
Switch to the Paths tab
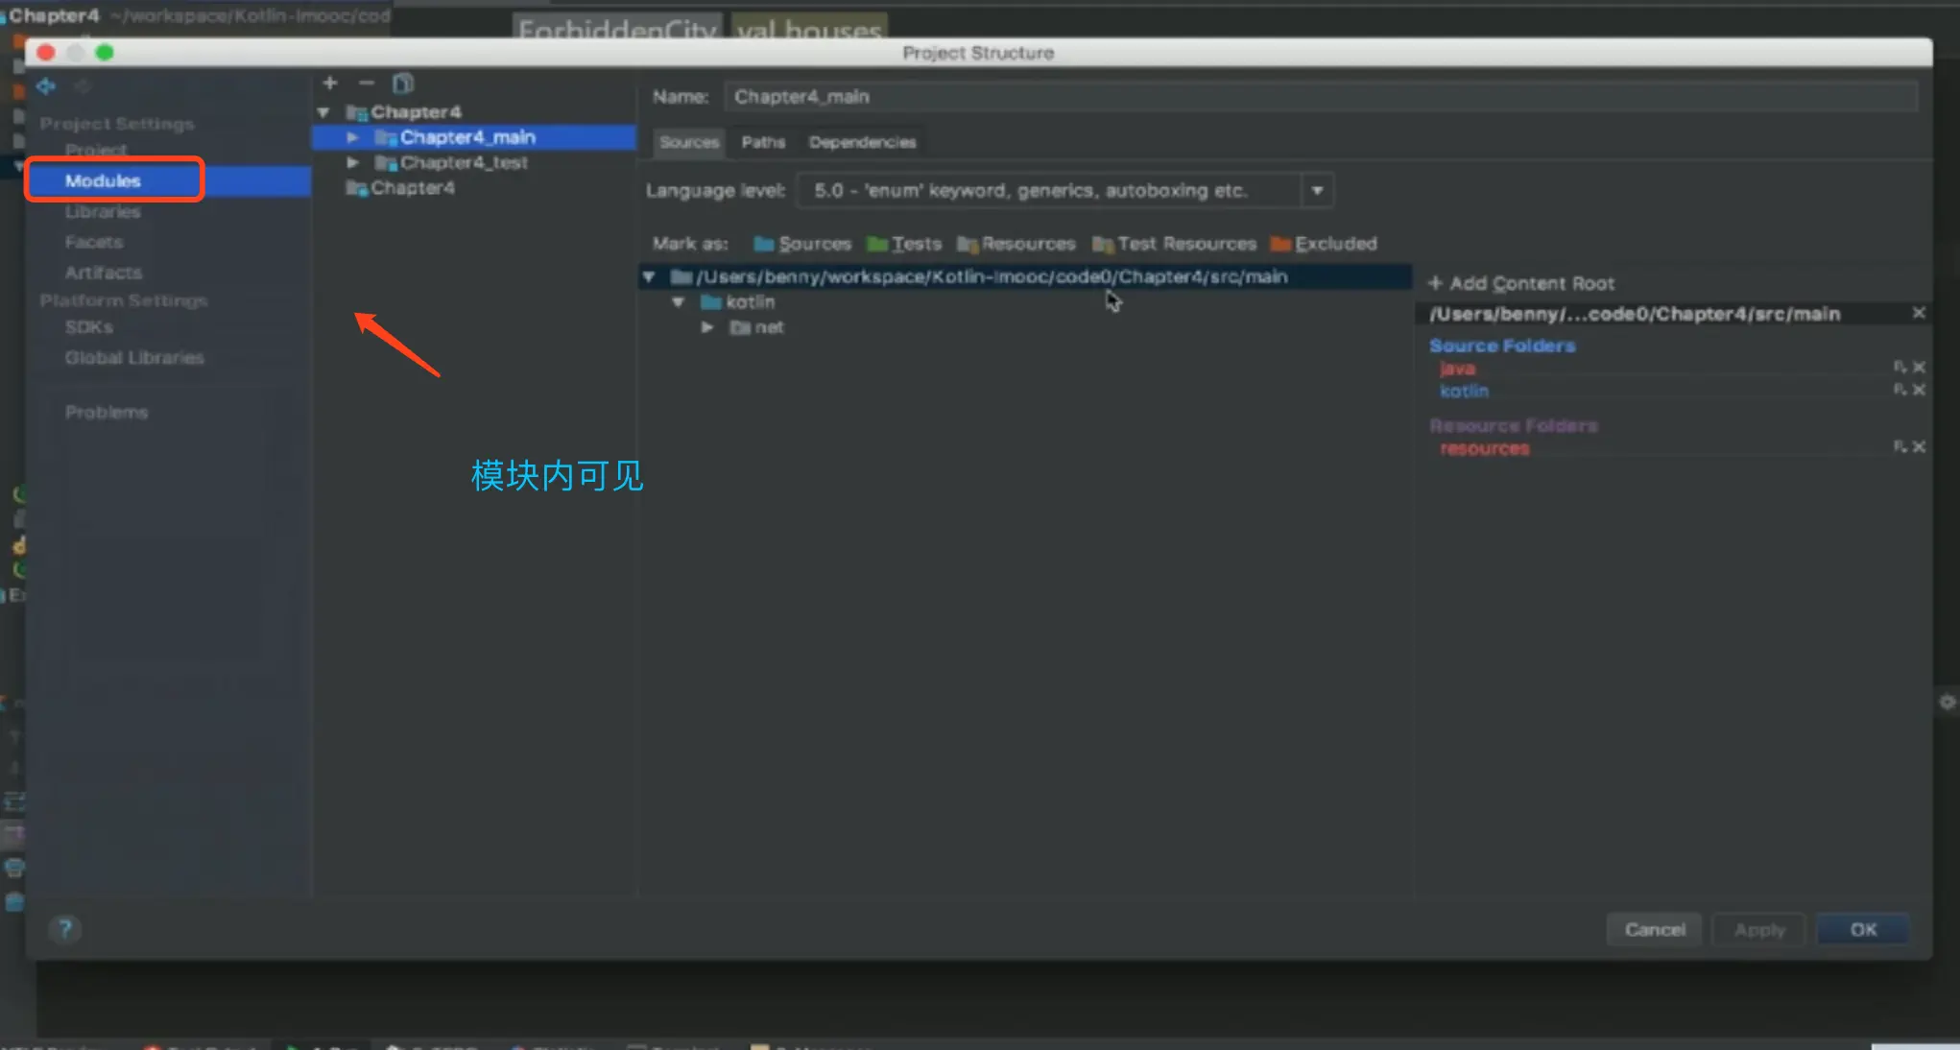[763, 142]
